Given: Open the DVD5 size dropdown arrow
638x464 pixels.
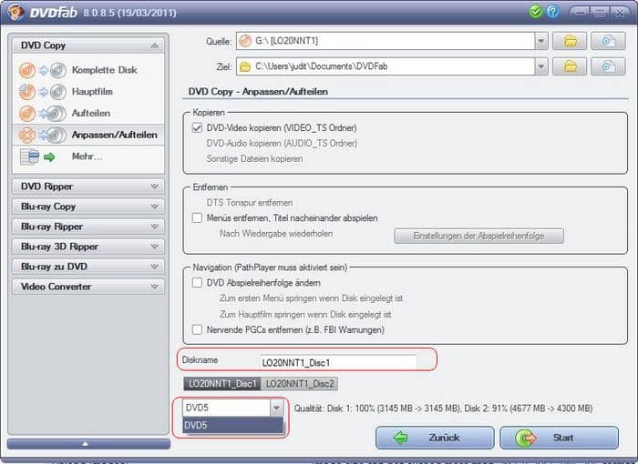Looking at the screenshot, I should click(276, 408).
